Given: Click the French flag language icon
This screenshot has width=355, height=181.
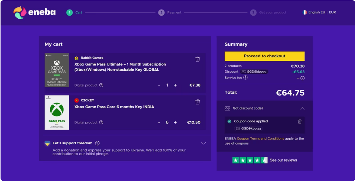Looking at the screenshot, I should point(305,12).
